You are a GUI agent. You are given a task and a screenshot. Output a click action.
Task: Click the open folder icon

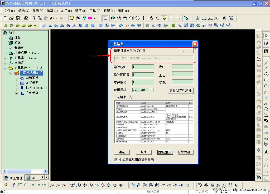tap(11, 18)
